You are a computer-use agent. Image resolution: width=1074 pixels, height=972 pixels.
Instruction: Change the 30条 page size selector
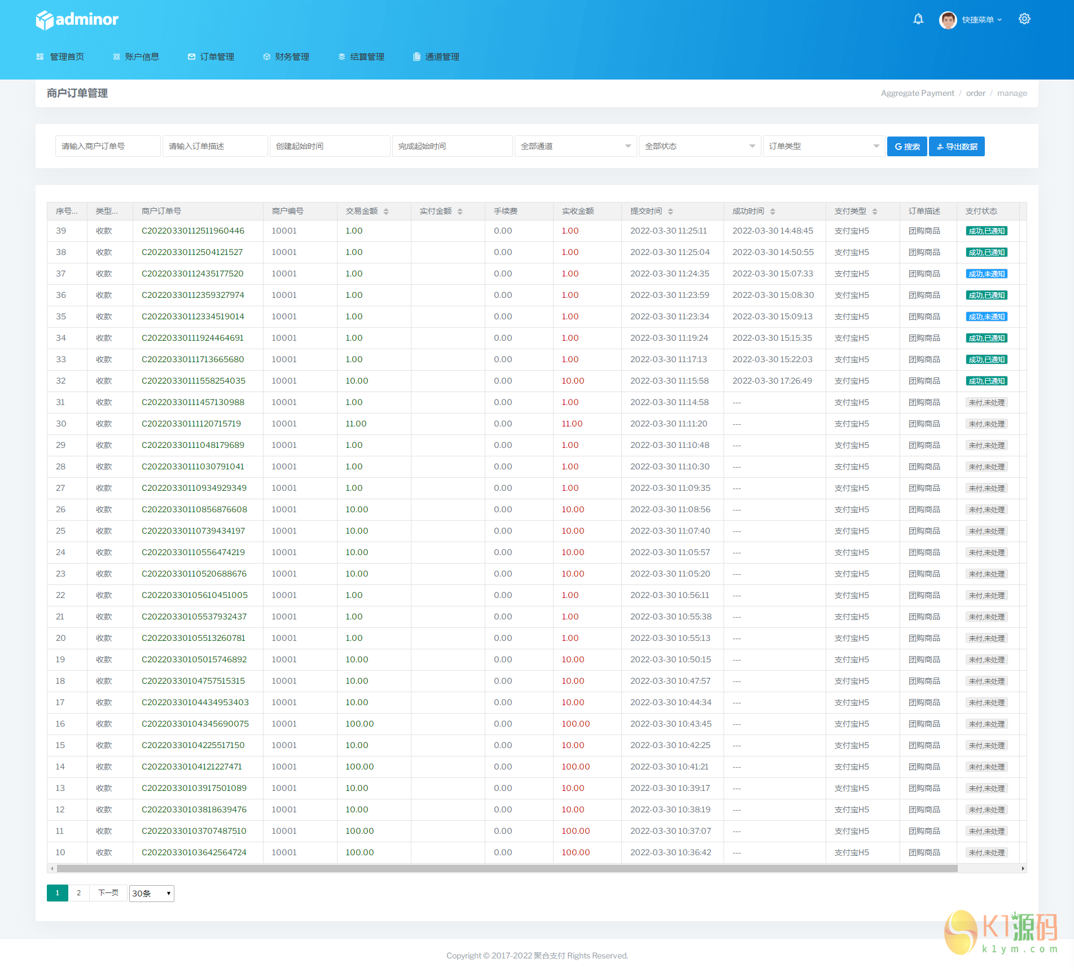coord(151,893)
